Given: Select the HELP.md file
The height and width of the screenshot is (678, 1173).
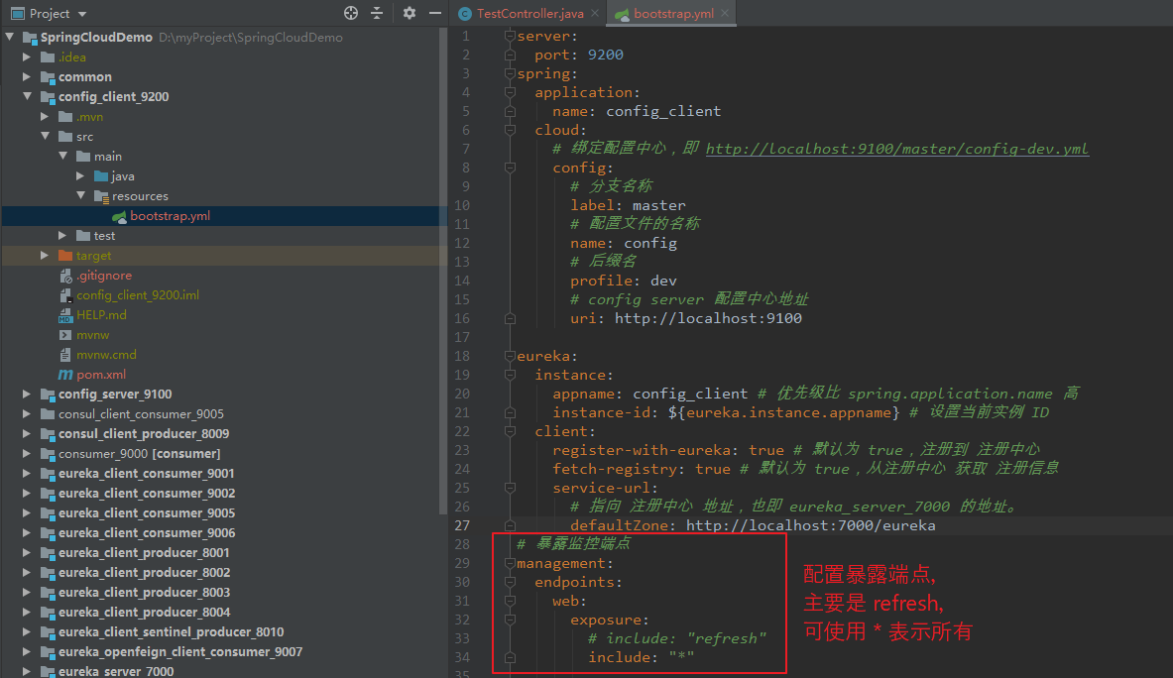Looking at the screenshot, I should (101, 314).
